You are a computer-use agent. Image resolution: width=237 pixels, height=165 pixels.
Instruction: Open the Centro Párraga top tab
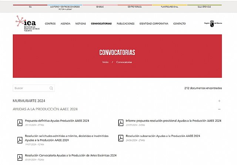point(135,7)
